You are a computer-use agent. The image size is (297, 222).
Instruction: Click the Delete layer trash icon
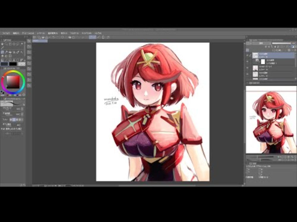[295, 50]
